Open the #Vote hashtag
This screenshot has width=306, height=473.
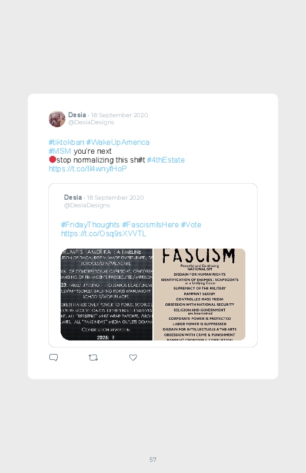pyautogui.click(x=191, y=225)
